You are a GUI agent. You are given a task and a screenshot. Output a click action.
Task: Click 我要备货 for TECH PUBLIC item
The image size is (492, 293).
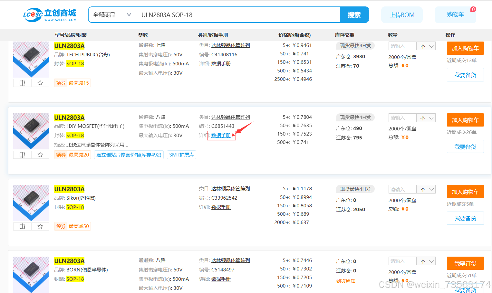pyautogui.click(x=465, y=75)
